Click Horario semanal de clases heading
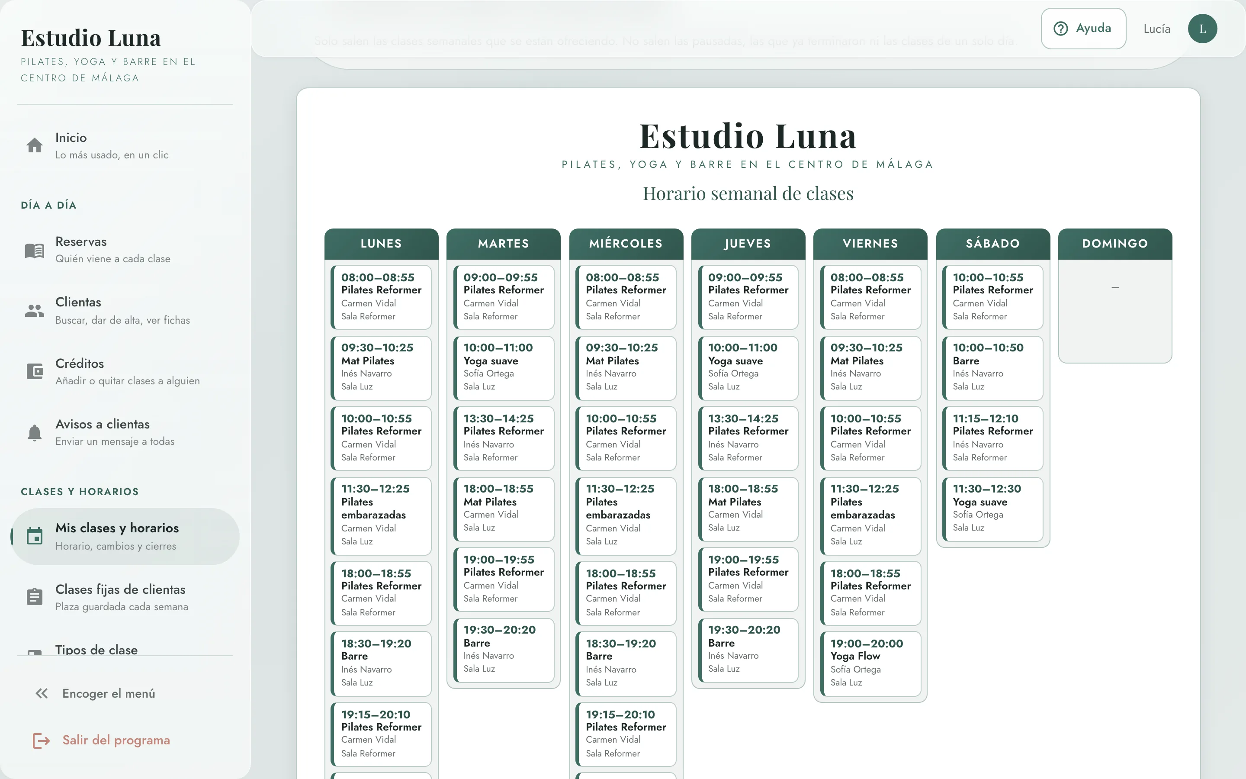 (748, 193)
